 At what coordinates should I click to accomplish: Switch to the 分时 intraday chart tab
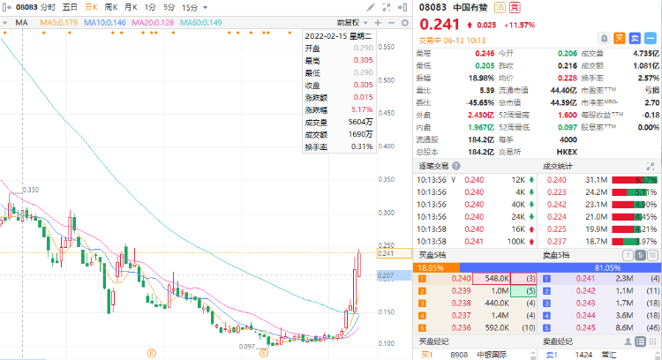(x=48, y=7)
